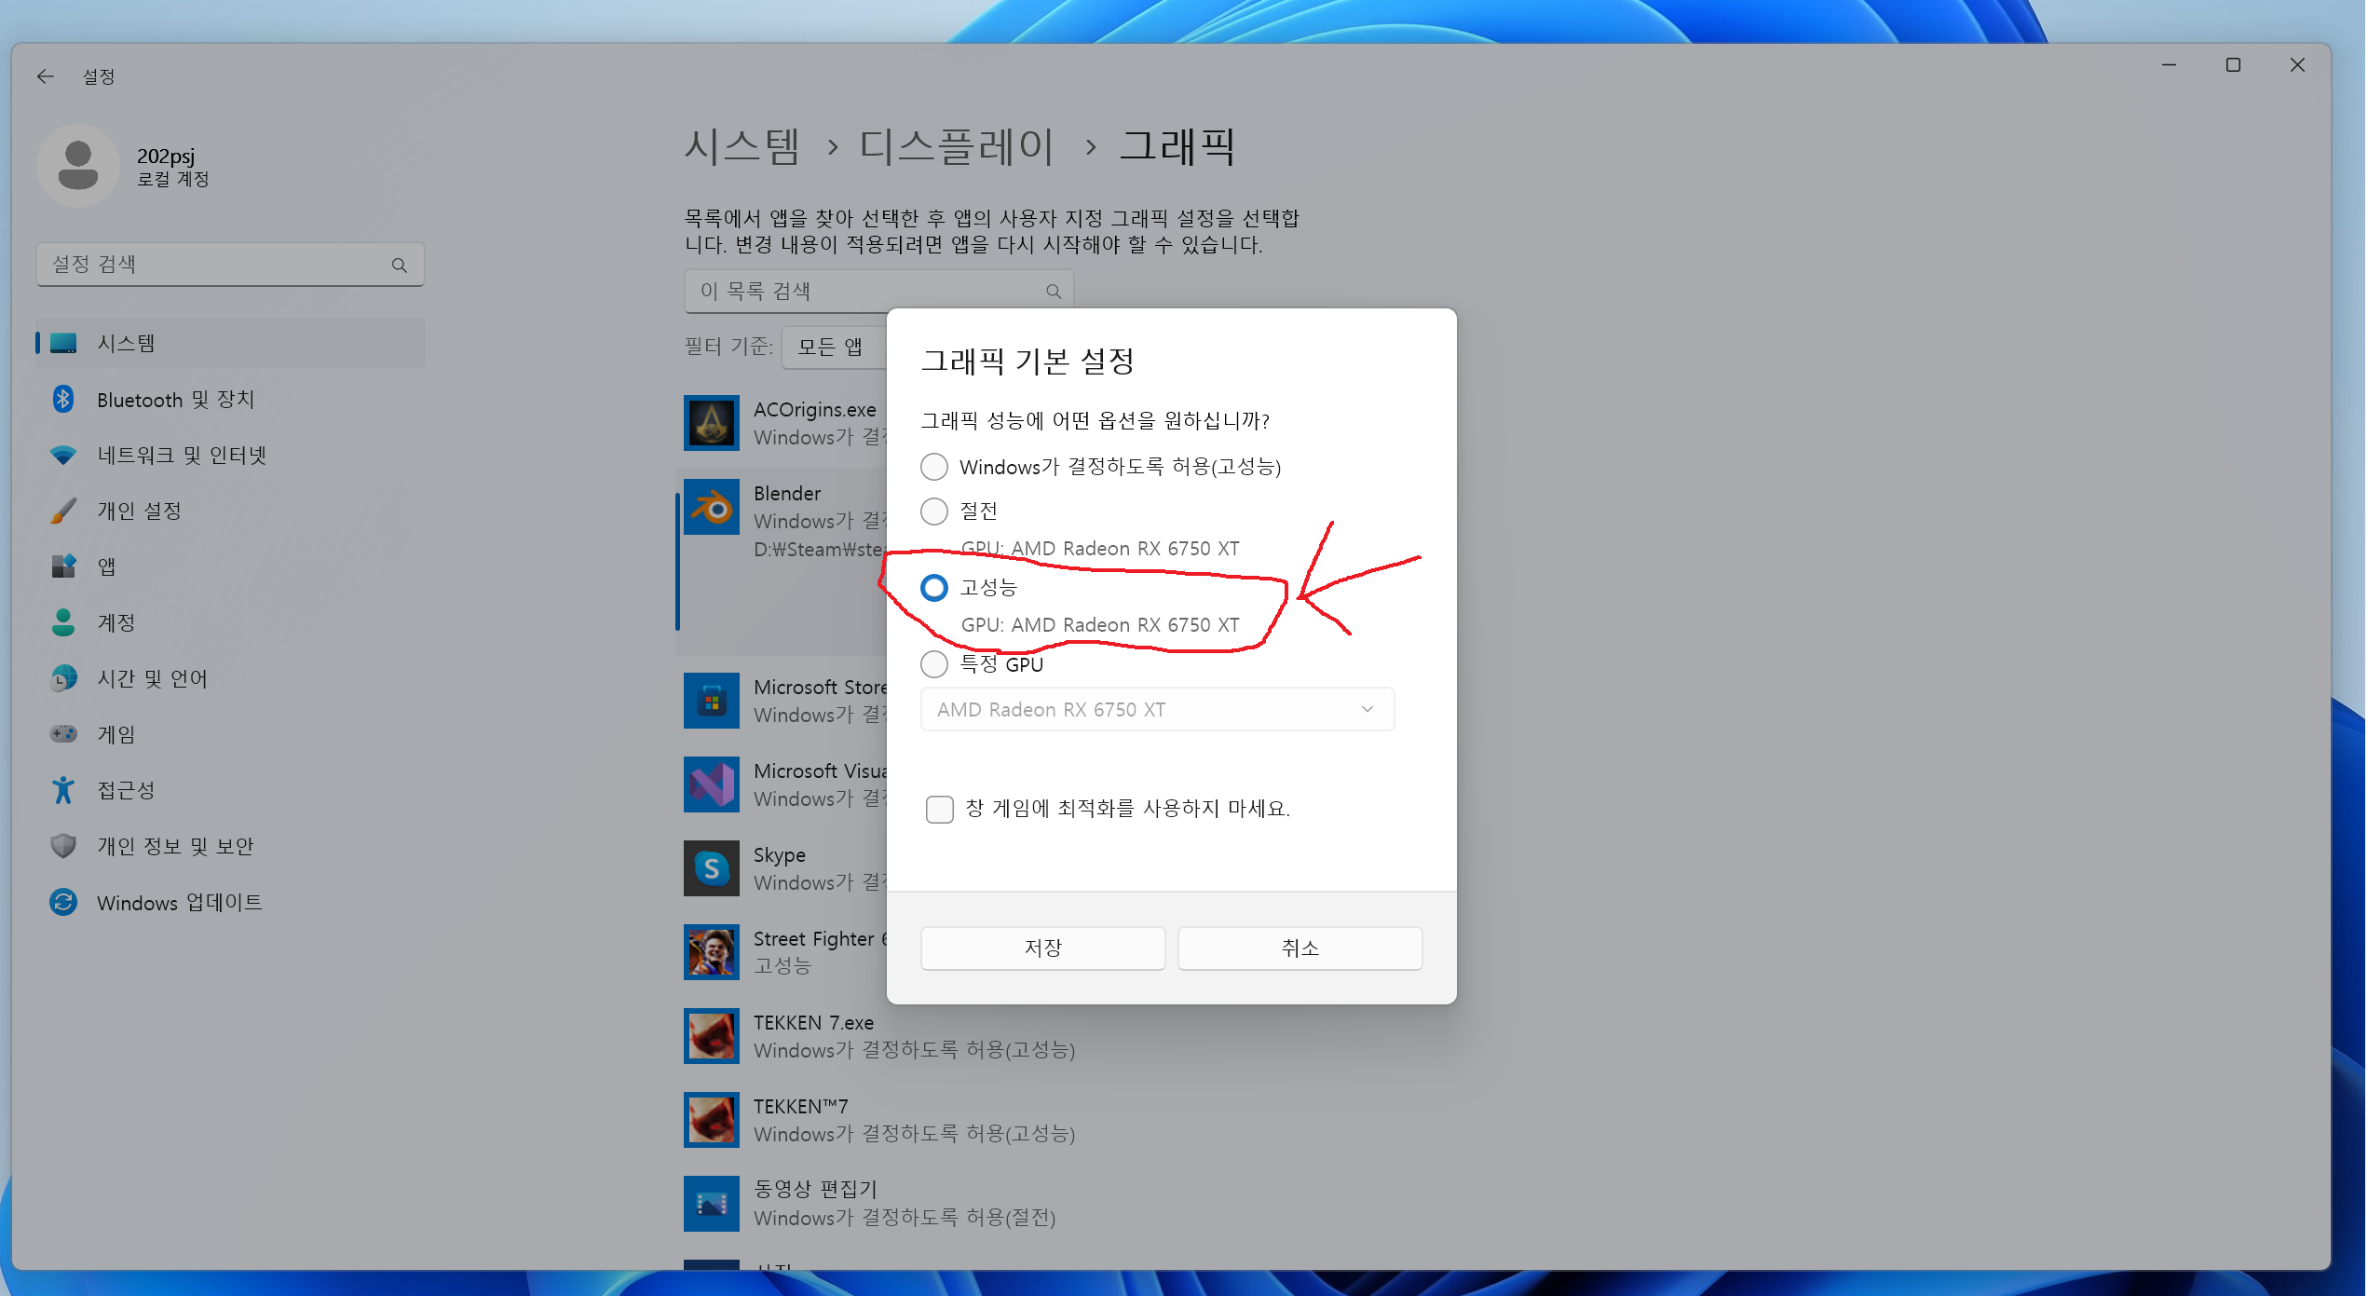The height and width of the screenshot is (1296, 2368).
Task: Click the TEKKEN 7.exe app icon
Action: pyautogui.click(x=711, y=1036)
